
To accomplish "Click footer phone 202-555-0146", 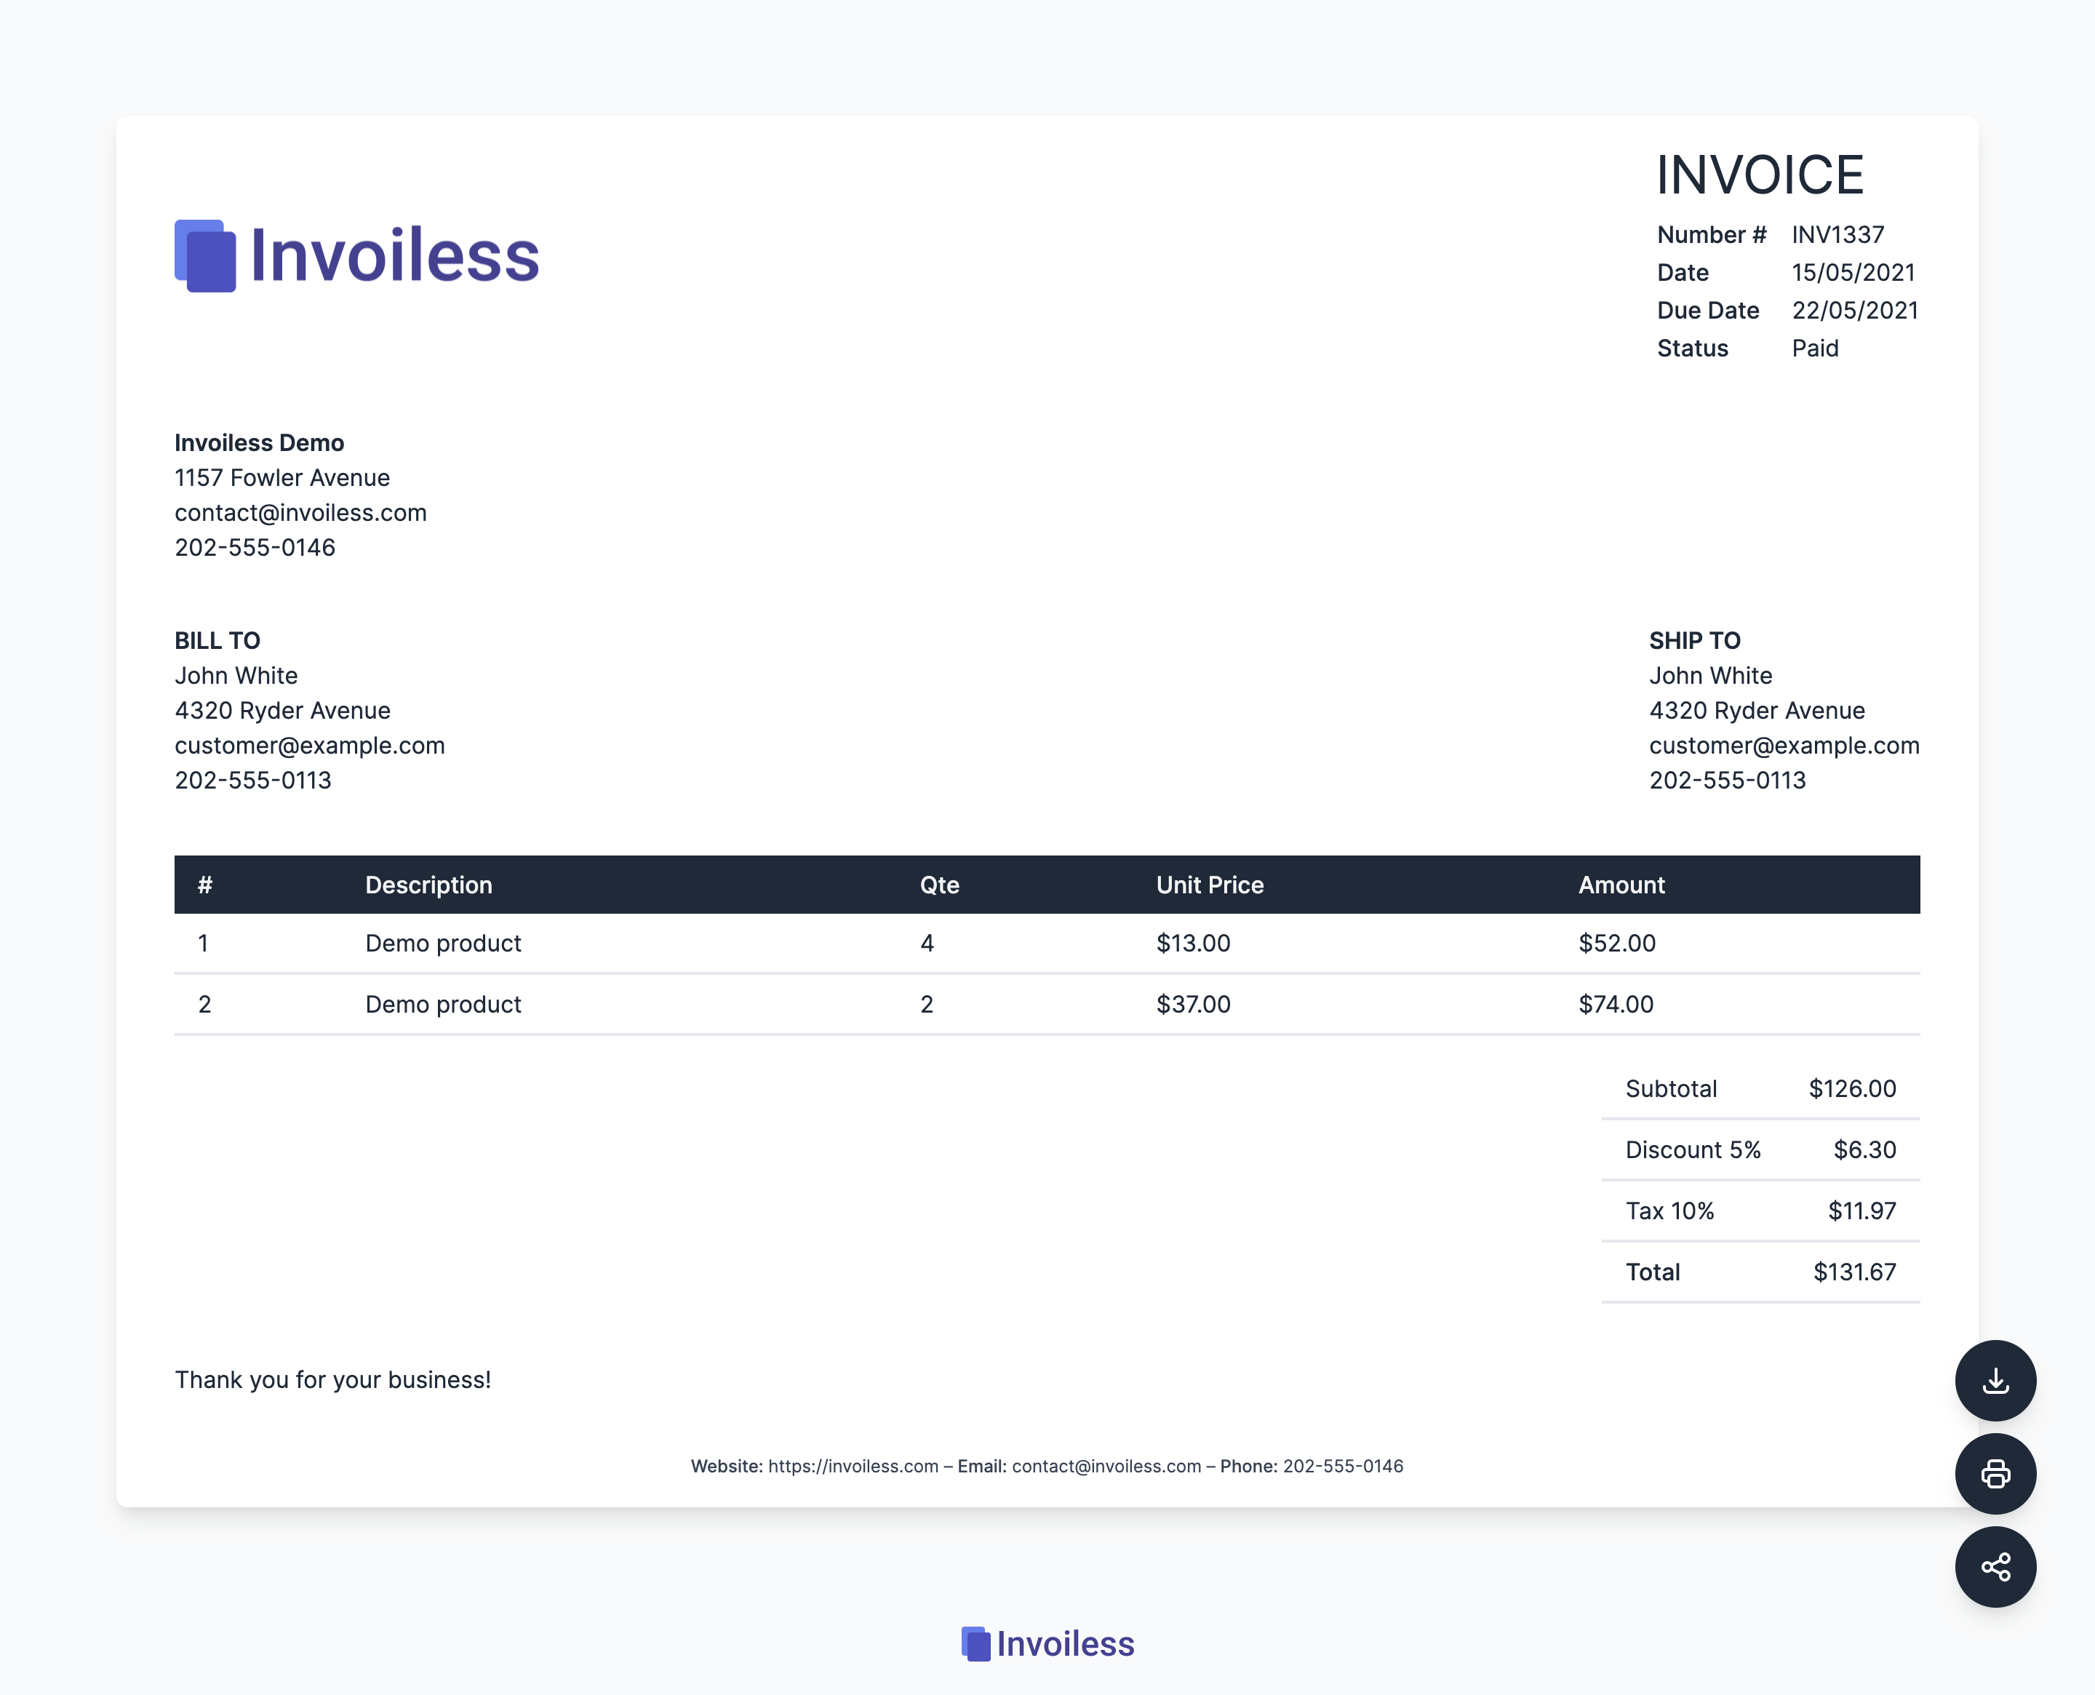I will 1342,1467.
